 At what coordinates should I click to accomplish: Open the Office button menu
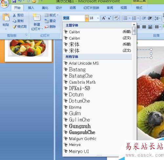(x=4, y=3)
